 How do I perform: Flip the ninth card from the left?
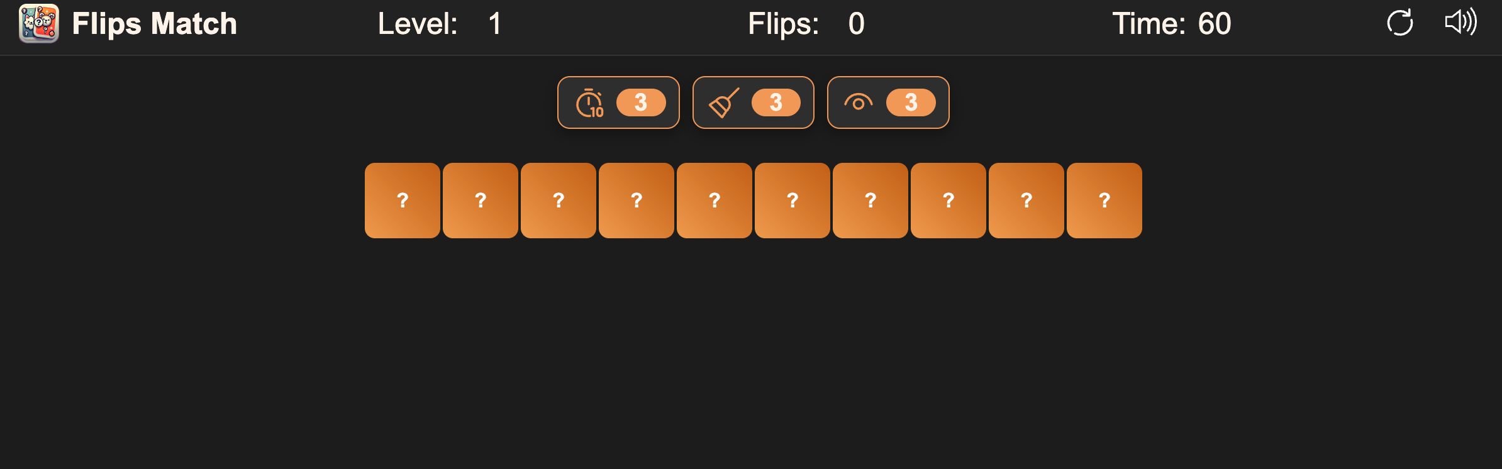click(1026, 201)
